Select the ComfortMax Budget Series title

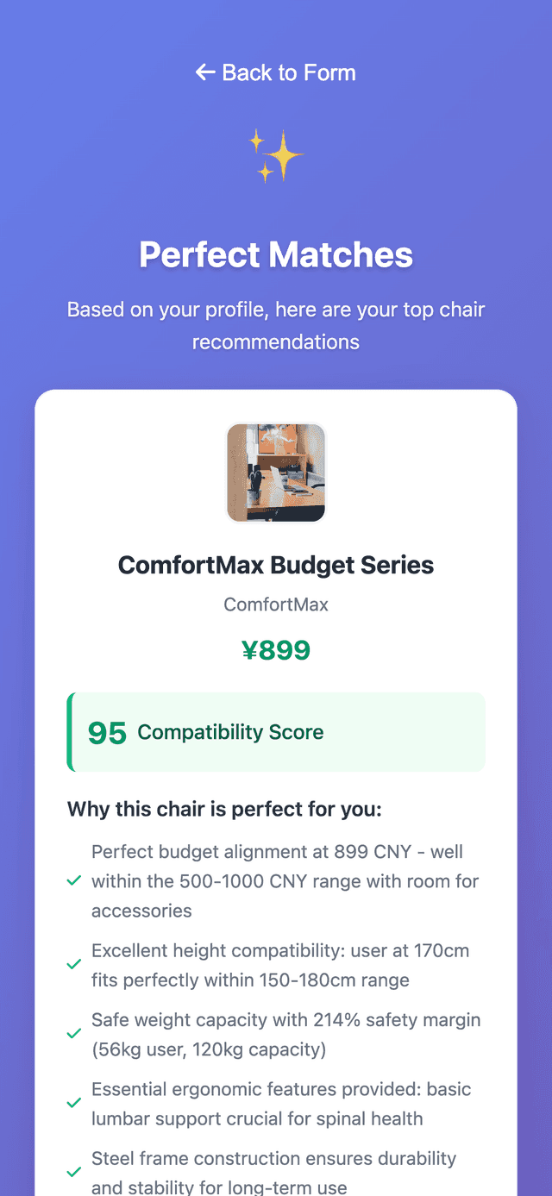pyautogui.click(x=276, y=566)
